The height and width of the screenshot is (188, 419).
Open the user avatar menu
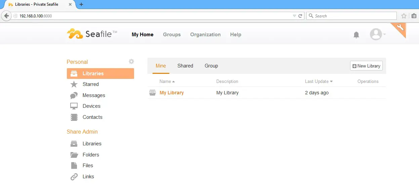(376, 34)
